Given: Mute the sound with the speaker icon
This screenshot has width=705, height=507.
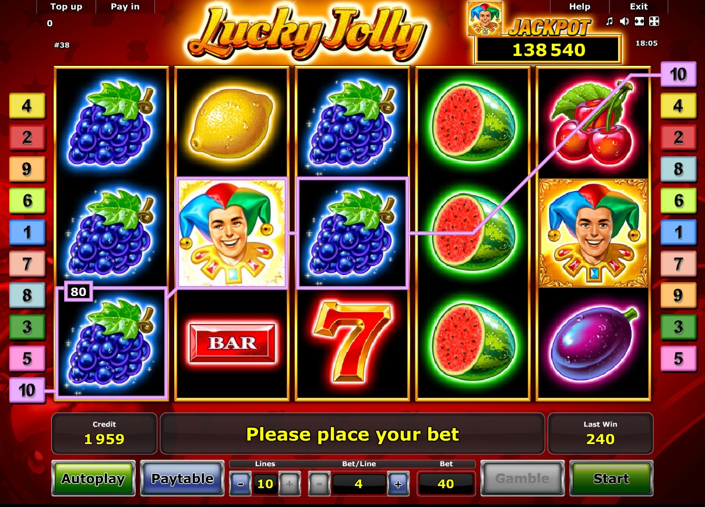Looking at the screenshot, I should tap(624, 22).
